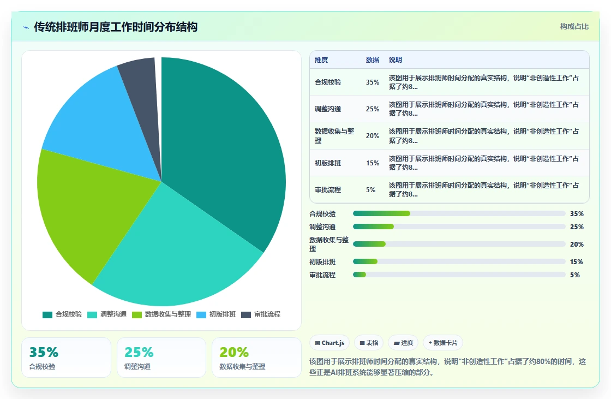611x399 pixels.
Task: Open the 35% 合规校验 data card
Action: tap(66, 358)
